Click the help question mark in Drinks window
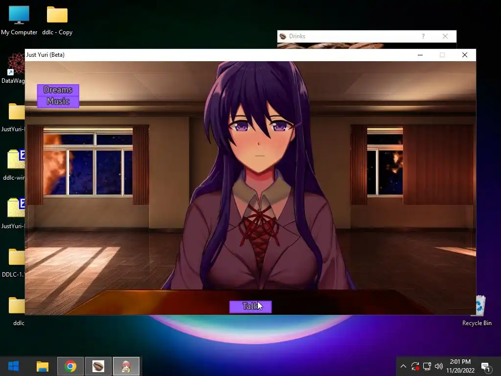The width and height of the screenshot is (501, 376). coord(423,36)
